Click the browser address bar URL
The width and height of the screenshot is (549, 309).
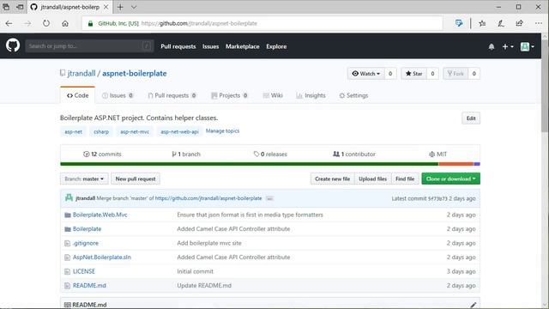tap(199, 23)
